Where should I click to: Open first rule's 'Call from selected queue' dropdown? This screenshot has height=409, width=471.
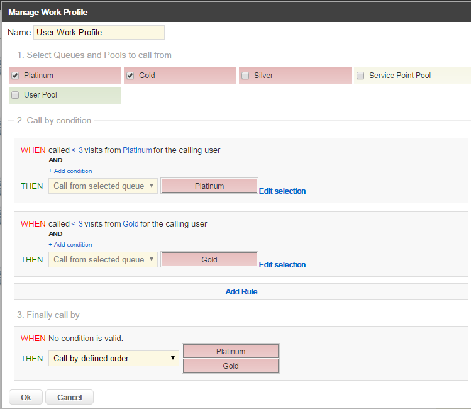(x=103, y=186)
